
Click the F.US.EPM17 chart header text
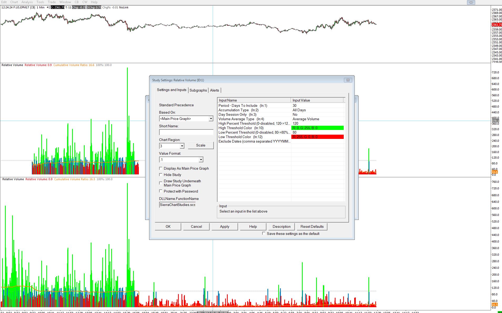[24, 7]
